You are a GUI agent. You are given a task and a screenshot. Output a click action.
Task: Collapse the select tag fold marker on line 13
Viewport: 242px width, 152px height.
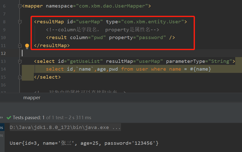click(20, 61)
